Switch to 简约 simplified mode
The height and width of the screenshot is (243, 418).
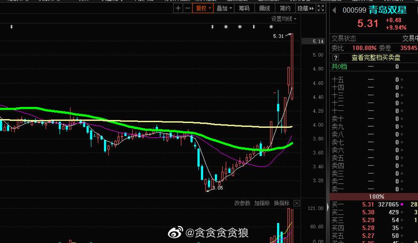tap(285, 8)
